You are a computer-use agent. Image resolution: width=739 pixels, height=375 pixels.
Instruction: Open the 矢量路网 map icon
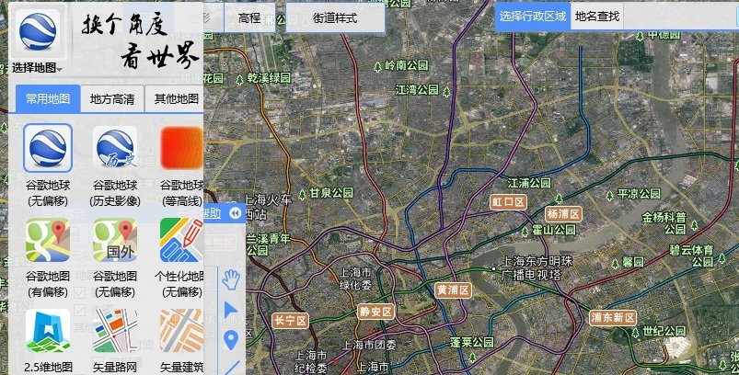coord(115,331)
